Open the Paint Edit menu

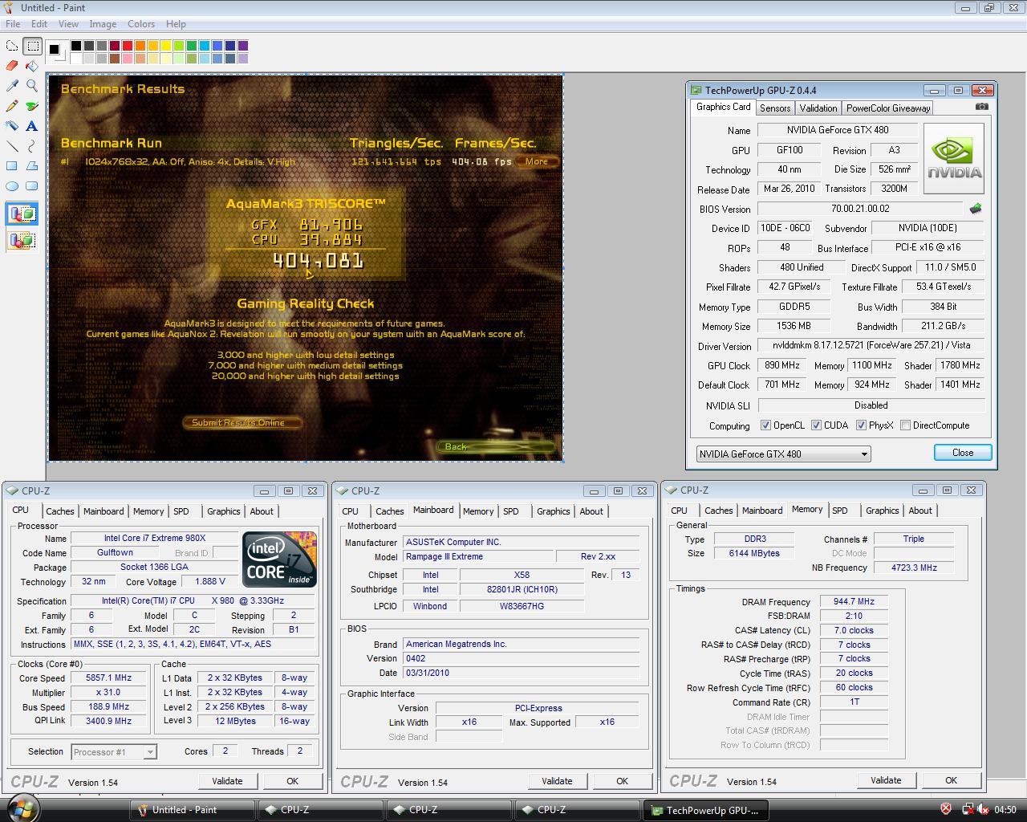pos(39,24)
